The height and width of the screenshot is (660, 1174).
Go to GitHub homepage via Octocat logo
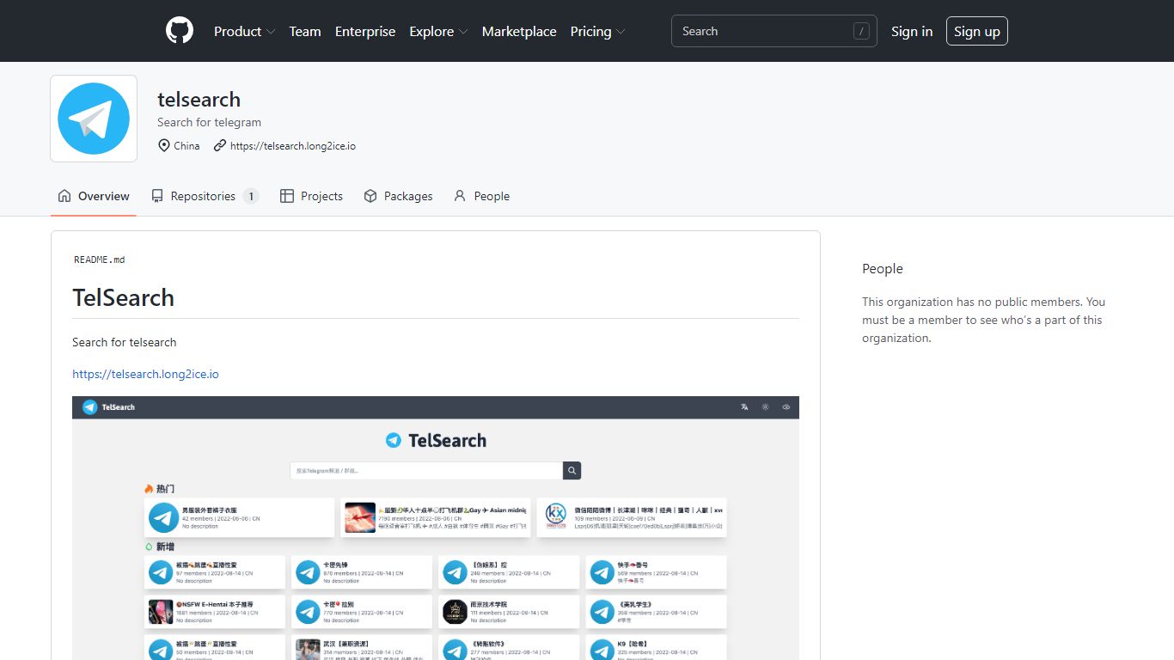[180, 31]
